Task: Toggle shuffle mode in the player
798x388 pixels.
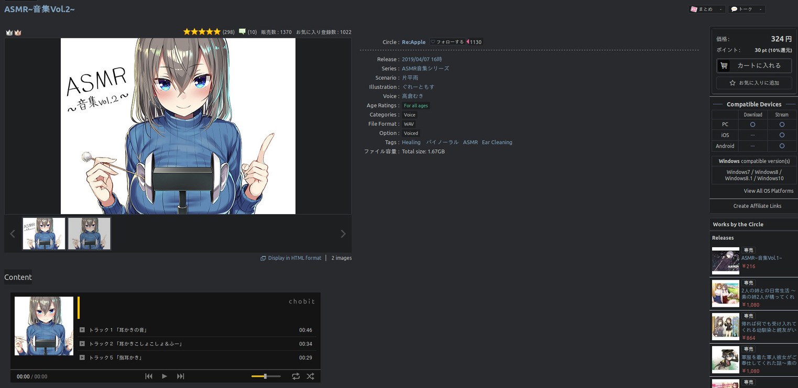Action: point(310,376)
